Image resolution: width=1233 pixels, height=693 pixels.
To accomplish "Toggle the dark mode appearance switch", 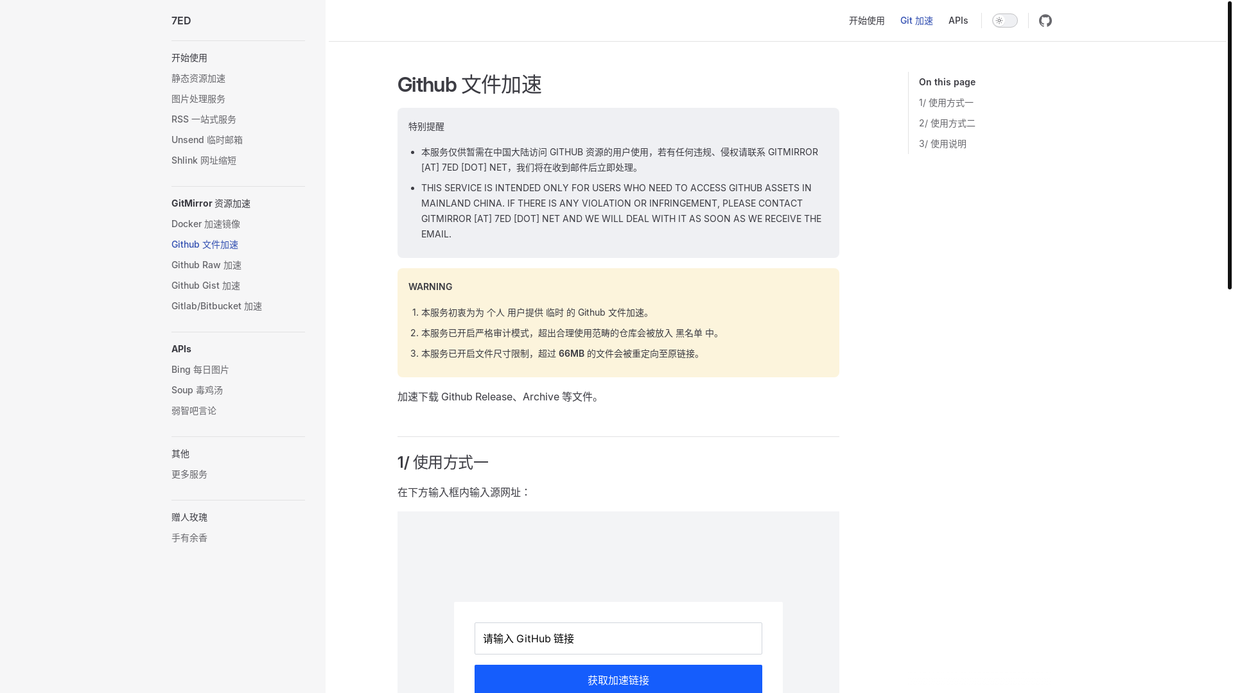I will pos(1004,21).
